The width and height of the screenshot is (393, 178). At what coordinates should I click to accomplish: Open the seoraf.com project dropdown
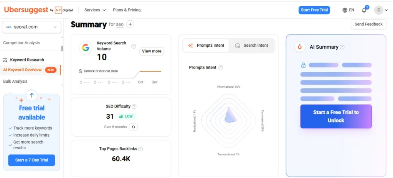[x=31, y=27]
